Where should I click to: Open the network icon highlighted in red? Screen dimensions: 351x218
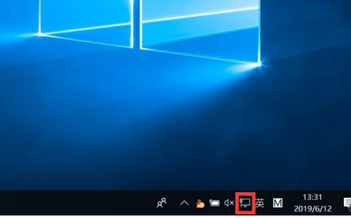[246, 203]
